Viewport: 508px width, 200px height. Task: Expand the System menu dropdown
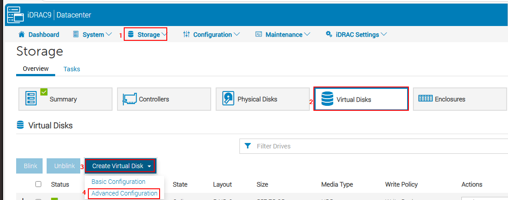92,35
